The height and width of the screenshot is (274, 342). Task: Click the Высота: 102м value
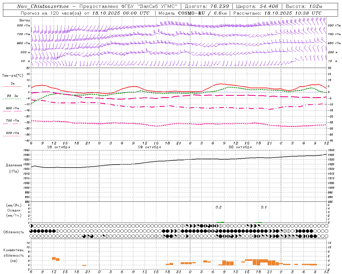point(304,6)
